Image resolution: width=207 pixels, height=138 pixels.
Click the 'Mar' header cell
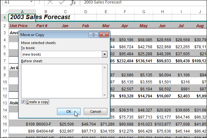click(x=106, y=26)
